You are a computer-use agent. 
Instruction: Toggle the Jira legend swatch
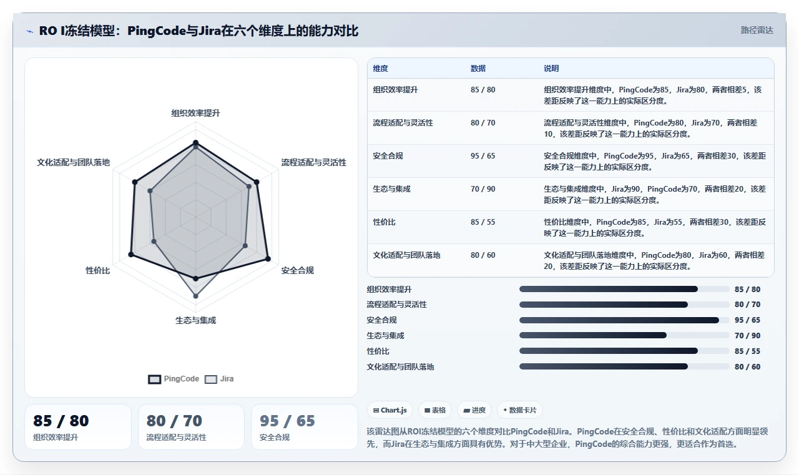211,379
